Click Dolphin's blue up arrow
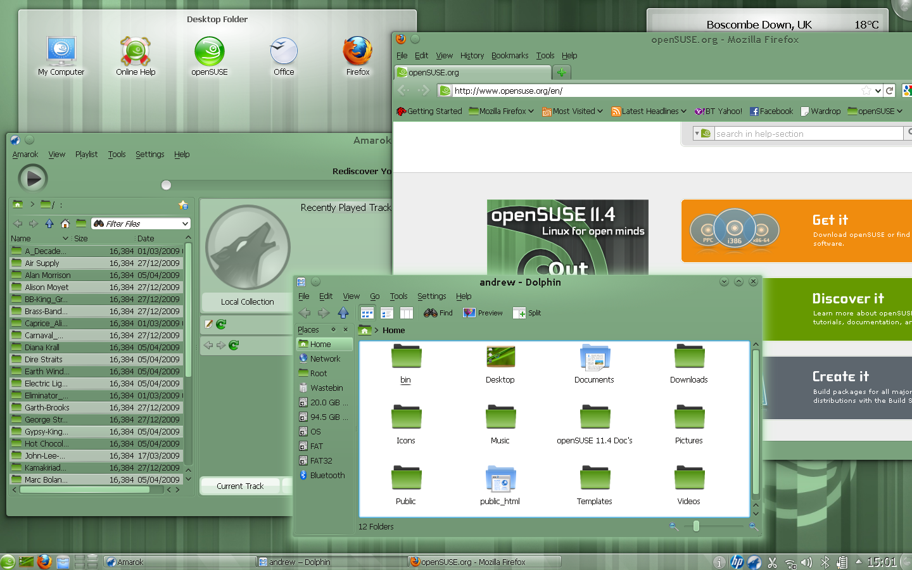This screenshot has height=570, width=912. point(343,313)
